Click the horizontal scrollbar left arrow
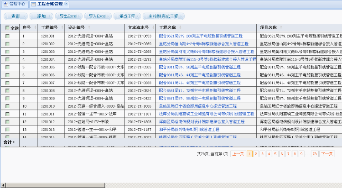The height and width of the screenshot is (188, 342). click(3, 185)
